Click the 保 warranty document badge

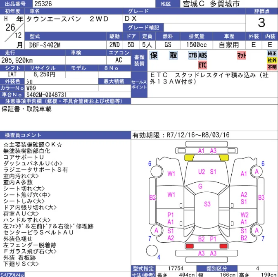(154, 55)
